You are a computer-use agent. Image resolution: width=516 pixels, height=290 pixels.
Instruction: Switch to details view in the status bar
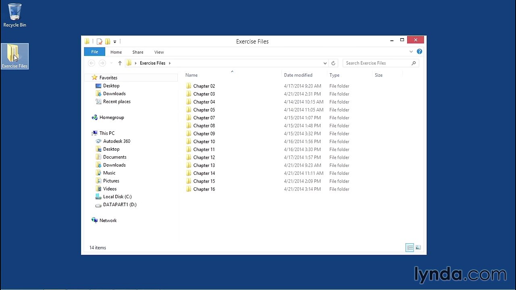410,248
